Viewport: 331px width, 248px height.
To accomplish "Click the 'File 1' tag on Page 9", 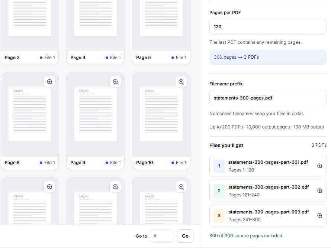I will (x=113, y=163).
